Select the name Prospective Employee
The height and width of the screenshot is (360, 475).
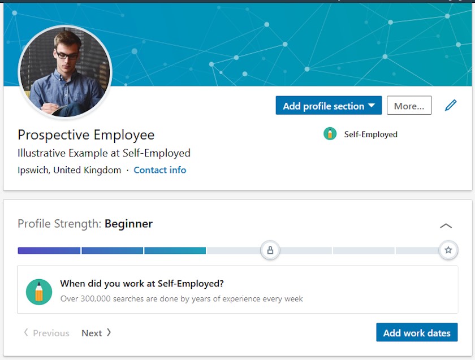[x=85, y=135]
